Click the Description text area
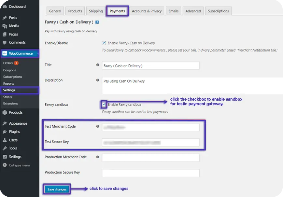283x197 pixels. tap(192, 86)
